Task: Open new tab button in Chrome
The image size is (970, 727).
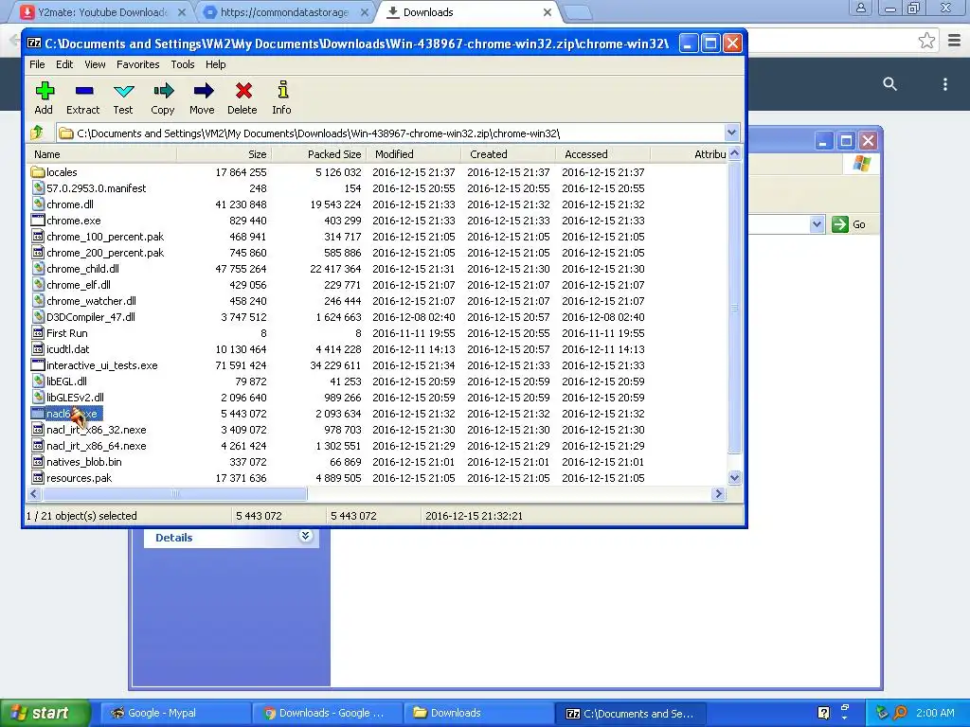Action: [x=578, y=12]
